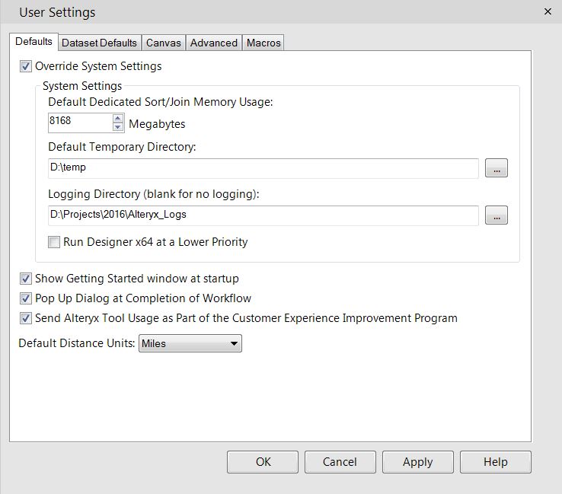Cancel the settings dialog
Screen dimensions: 562x494
pos(340,462)
